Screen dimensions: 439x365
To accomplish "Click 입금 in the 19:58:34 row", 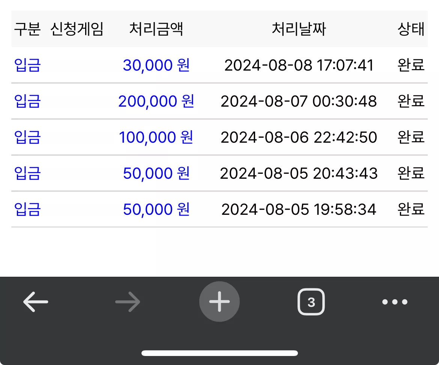I will pyautogui.click(x=27, y=209).
